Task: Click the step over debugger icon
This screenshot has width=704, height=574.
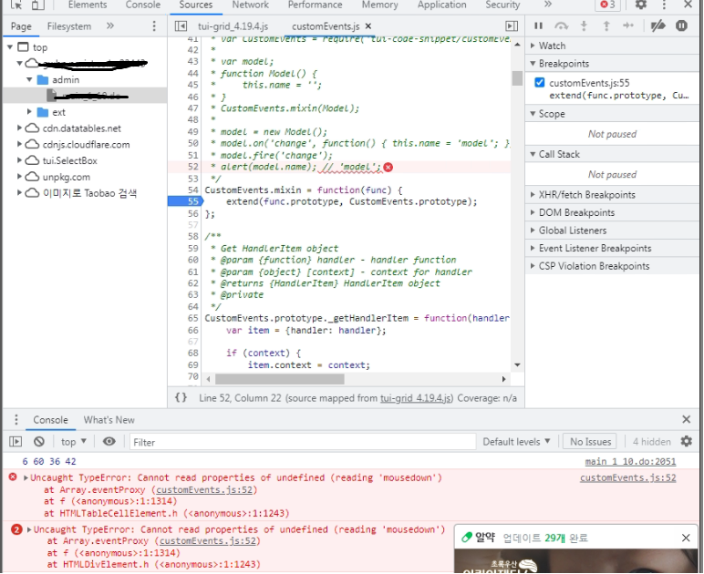Action: coord(561,26)
